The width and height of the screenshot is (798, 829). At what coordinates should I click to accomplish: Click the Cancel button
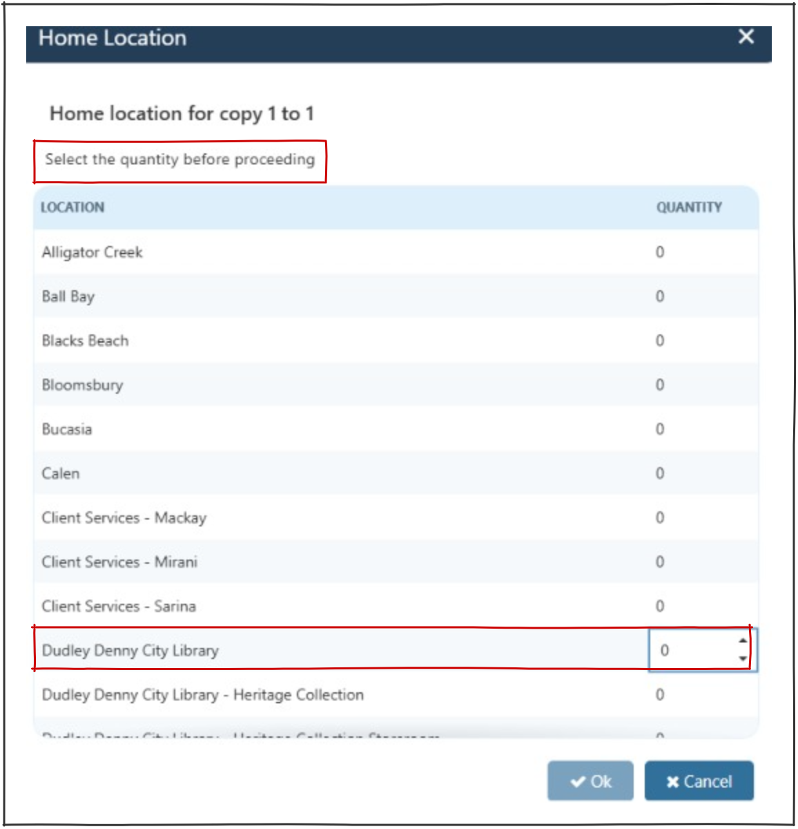(699, 781)
